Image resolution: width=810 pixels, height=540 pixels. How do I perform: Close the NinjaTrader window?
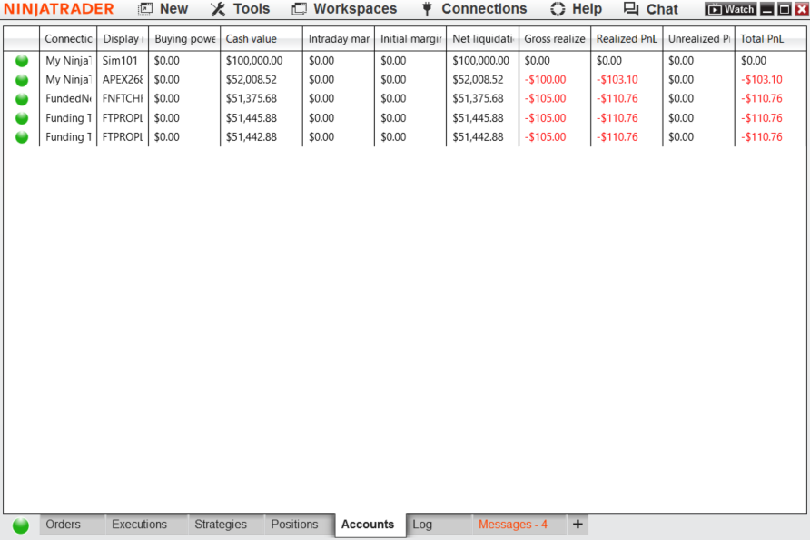click(x=801, y=9)
